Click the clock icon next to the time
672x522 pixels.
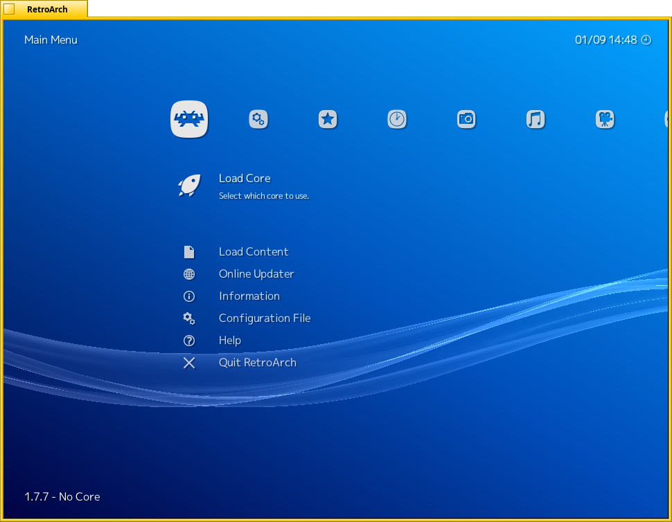(x=646, y=40)
